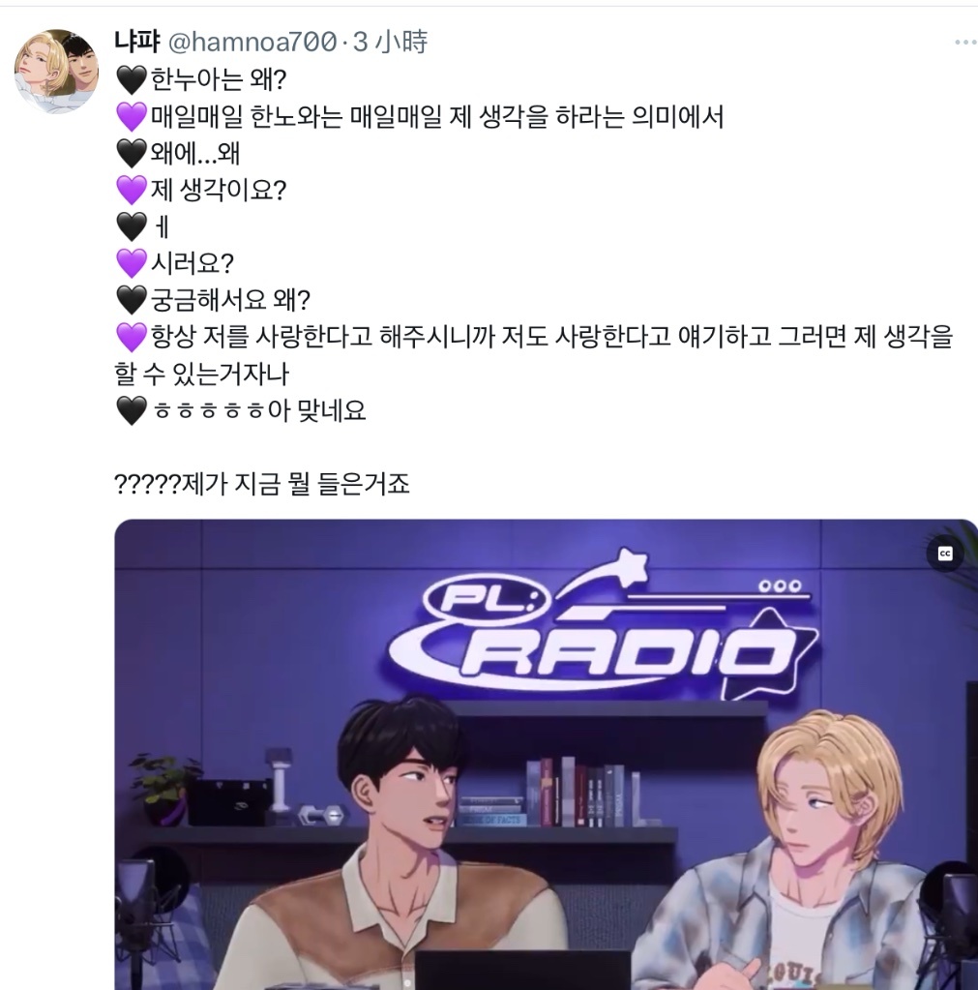Click the black heart emoji before 한누아는 왜?
978x990 pixels.
(x=132, y=79)
